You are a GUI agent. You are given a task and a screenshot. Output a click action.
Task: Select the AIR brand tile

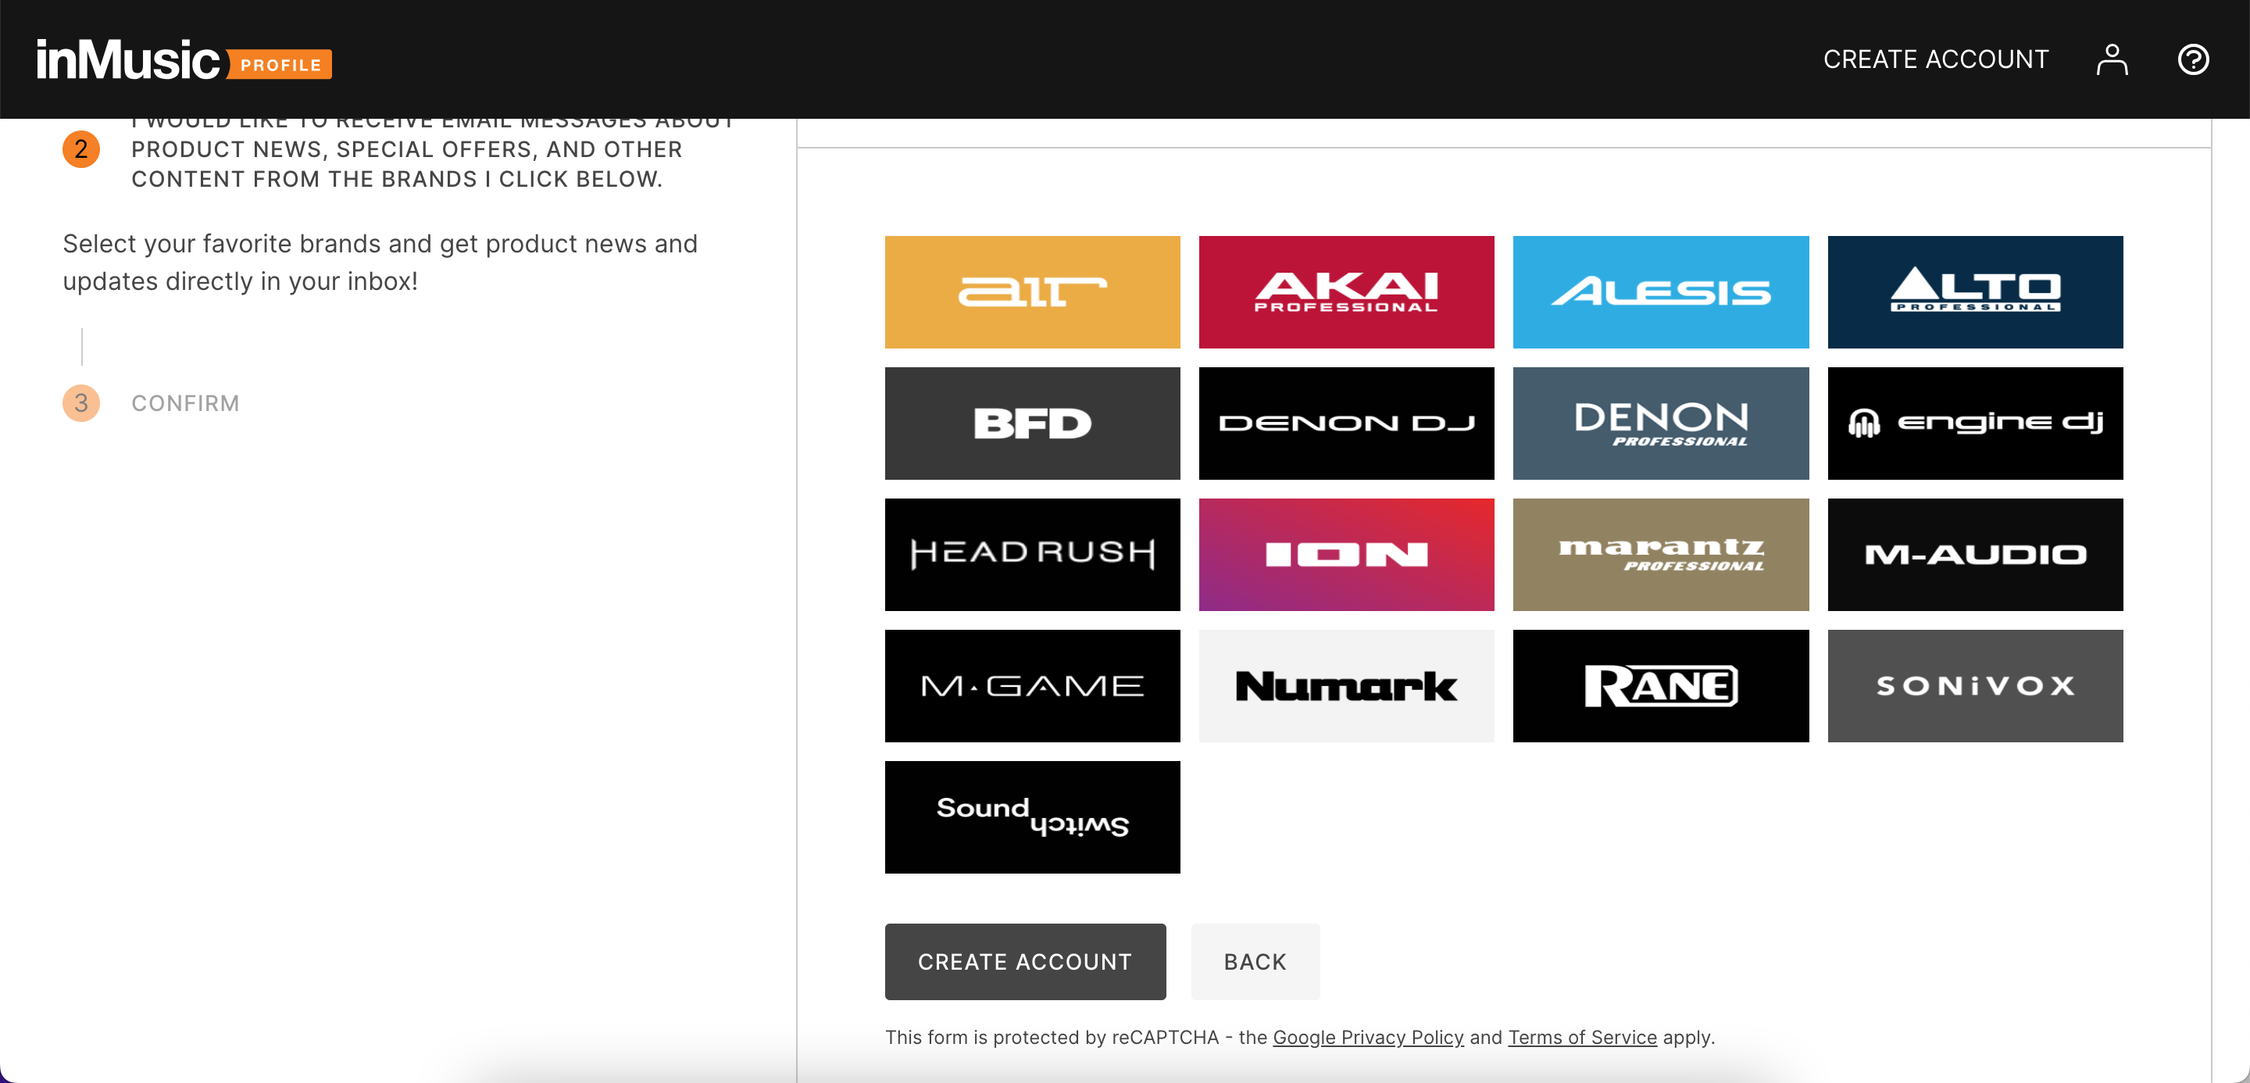1032,291
